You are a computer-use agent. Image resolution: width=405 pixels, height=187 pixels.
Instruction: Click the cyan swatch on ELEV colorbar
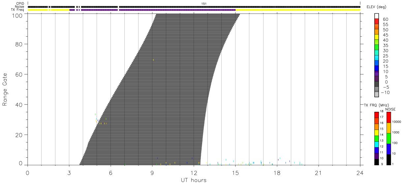[x=377, y=58]
